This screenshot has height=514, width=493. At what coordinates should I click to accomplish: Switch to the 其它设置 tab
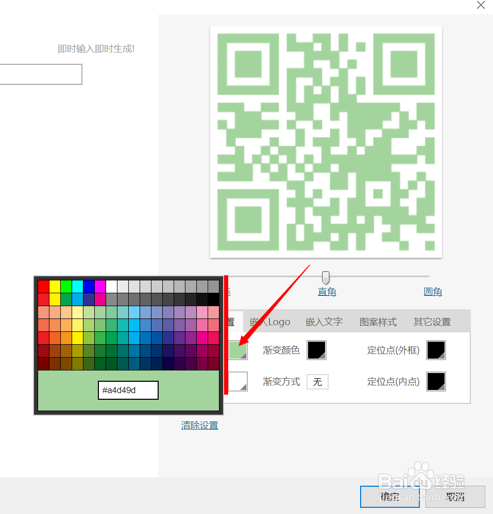pyautogui.click(x=432, y=322)
